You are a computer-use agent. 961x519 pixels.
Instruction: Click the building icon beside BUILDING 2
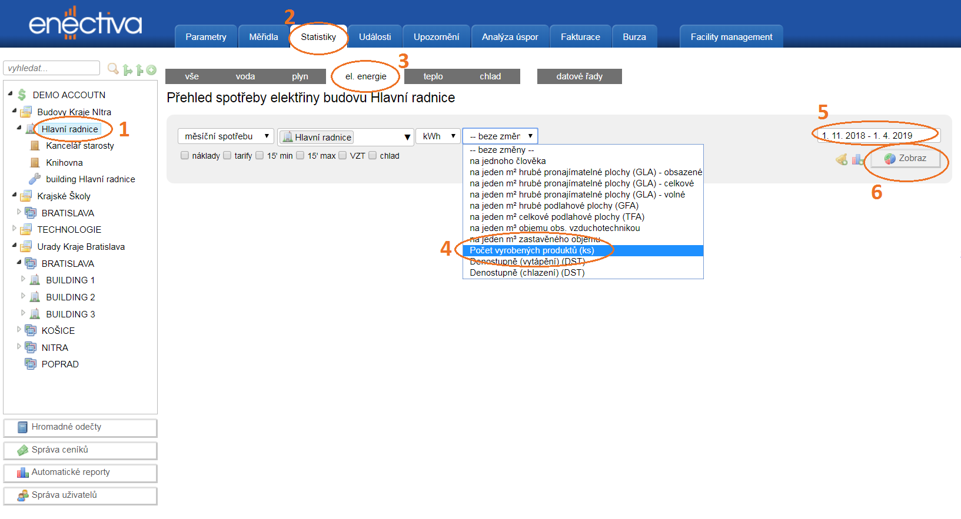coord(35,297)
